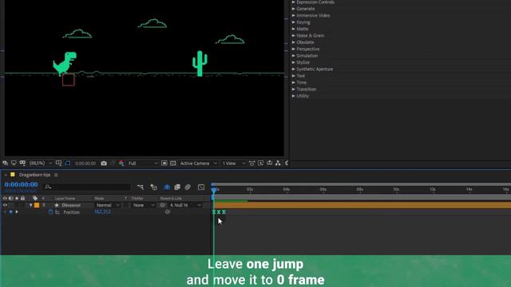
Task: Click the timeline current time 0;00;00;00
Action: [22, 184]
